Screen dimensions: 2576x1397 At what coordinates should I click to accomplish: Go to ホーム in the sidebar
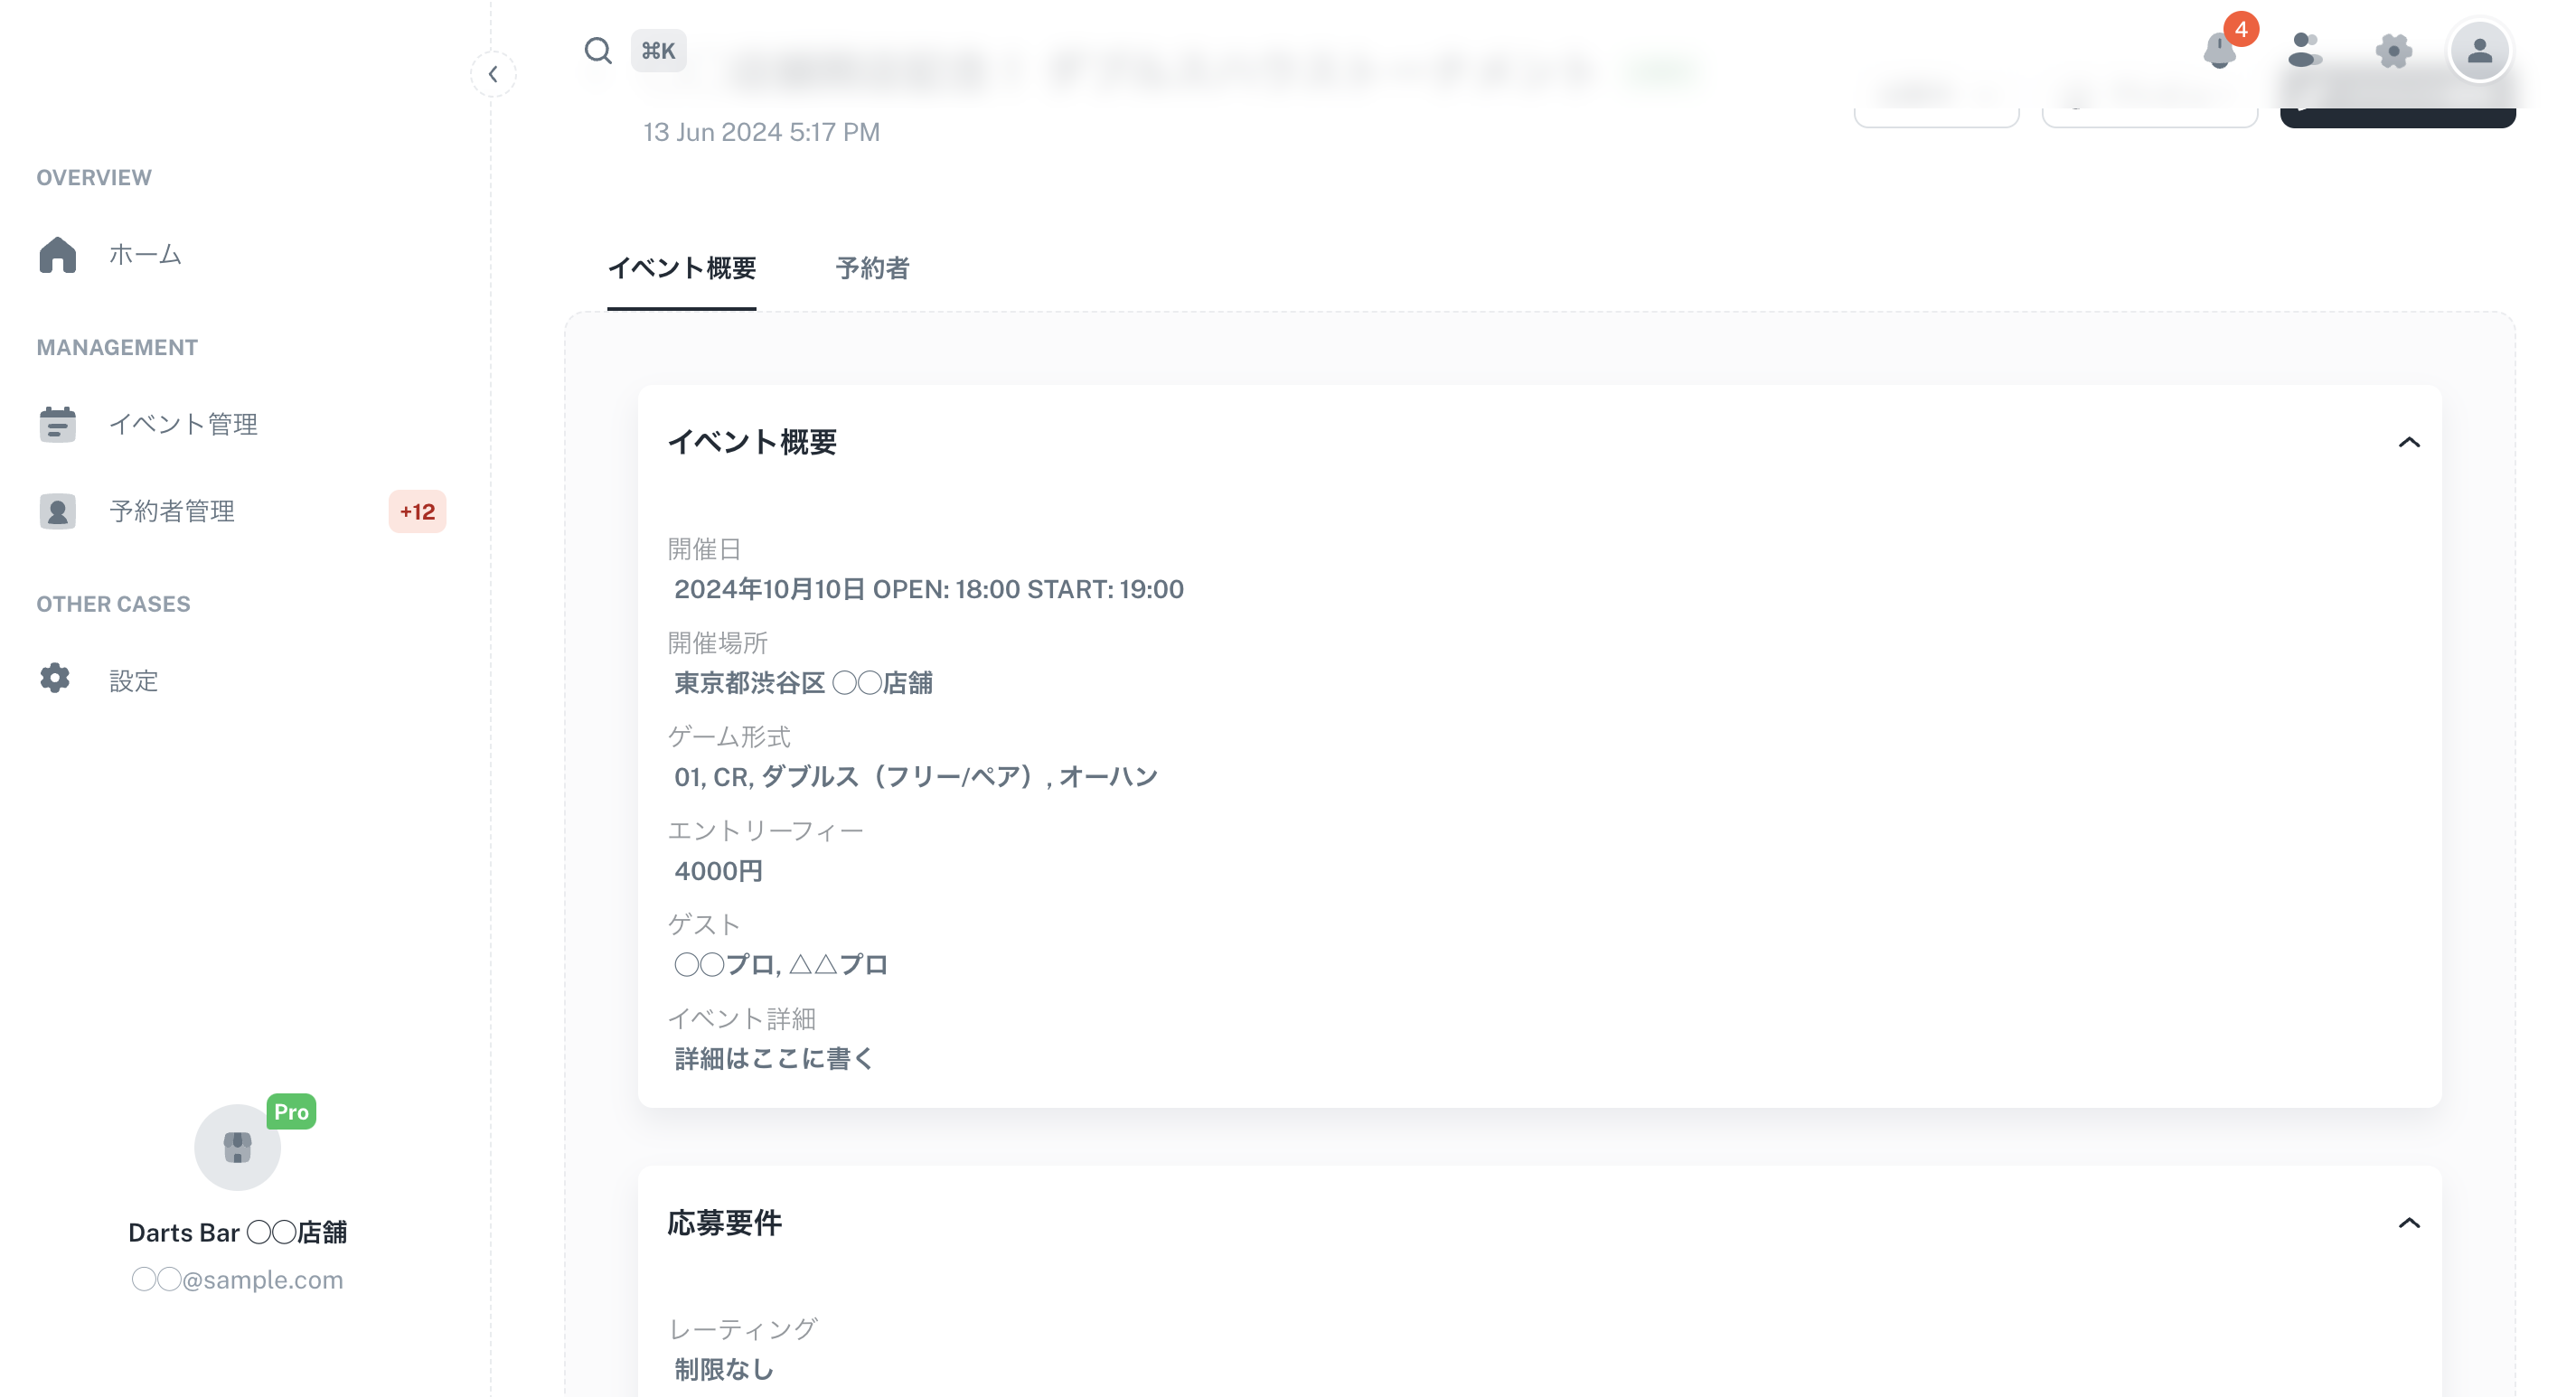click(x=145, y=254)
